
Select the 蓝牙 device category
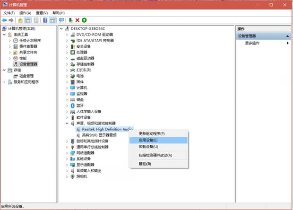79,105
